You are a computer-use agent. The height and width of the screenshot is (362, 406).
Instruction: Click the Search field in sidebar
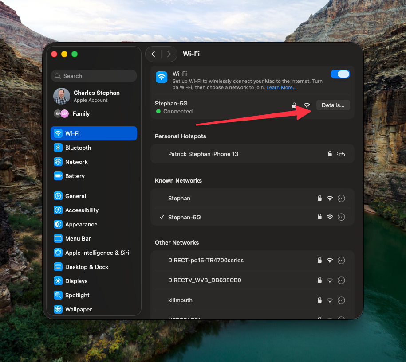pyautogui.click(x=94, y=76)
